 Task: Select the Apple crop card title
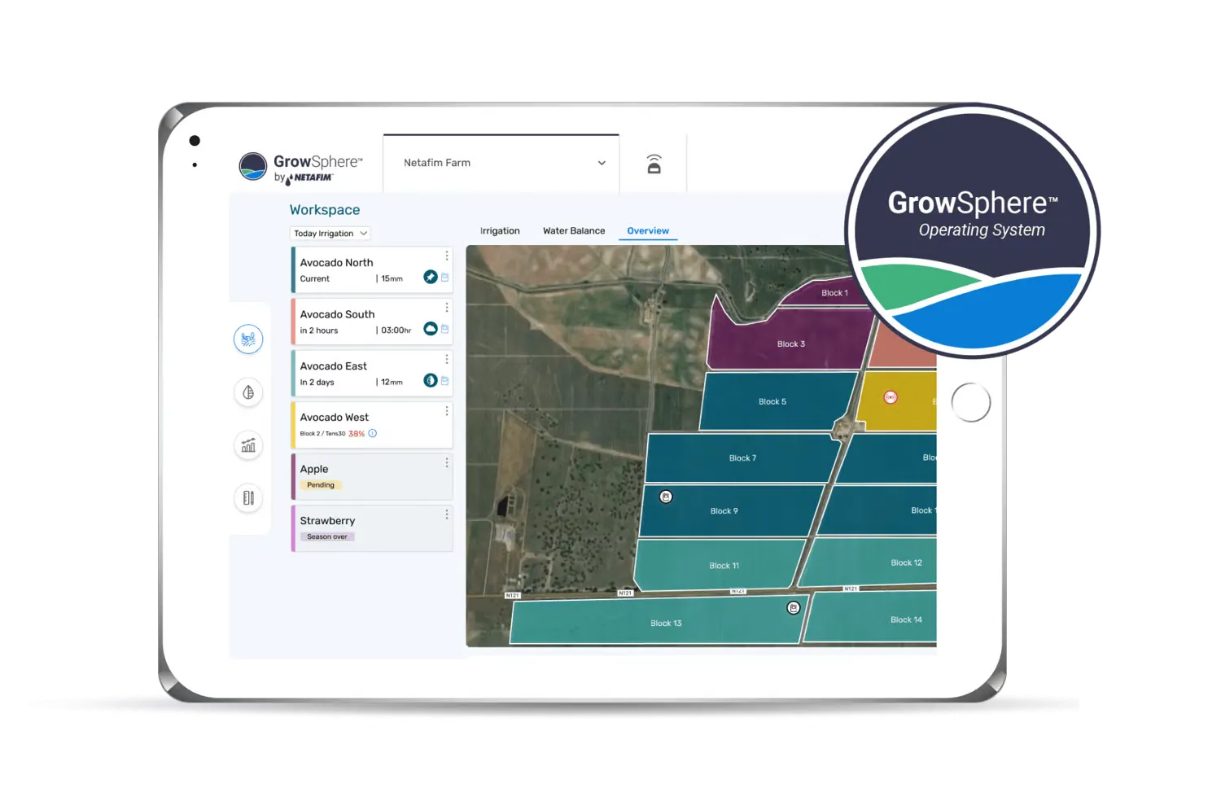pyautogui.click(x=314, y=470)
